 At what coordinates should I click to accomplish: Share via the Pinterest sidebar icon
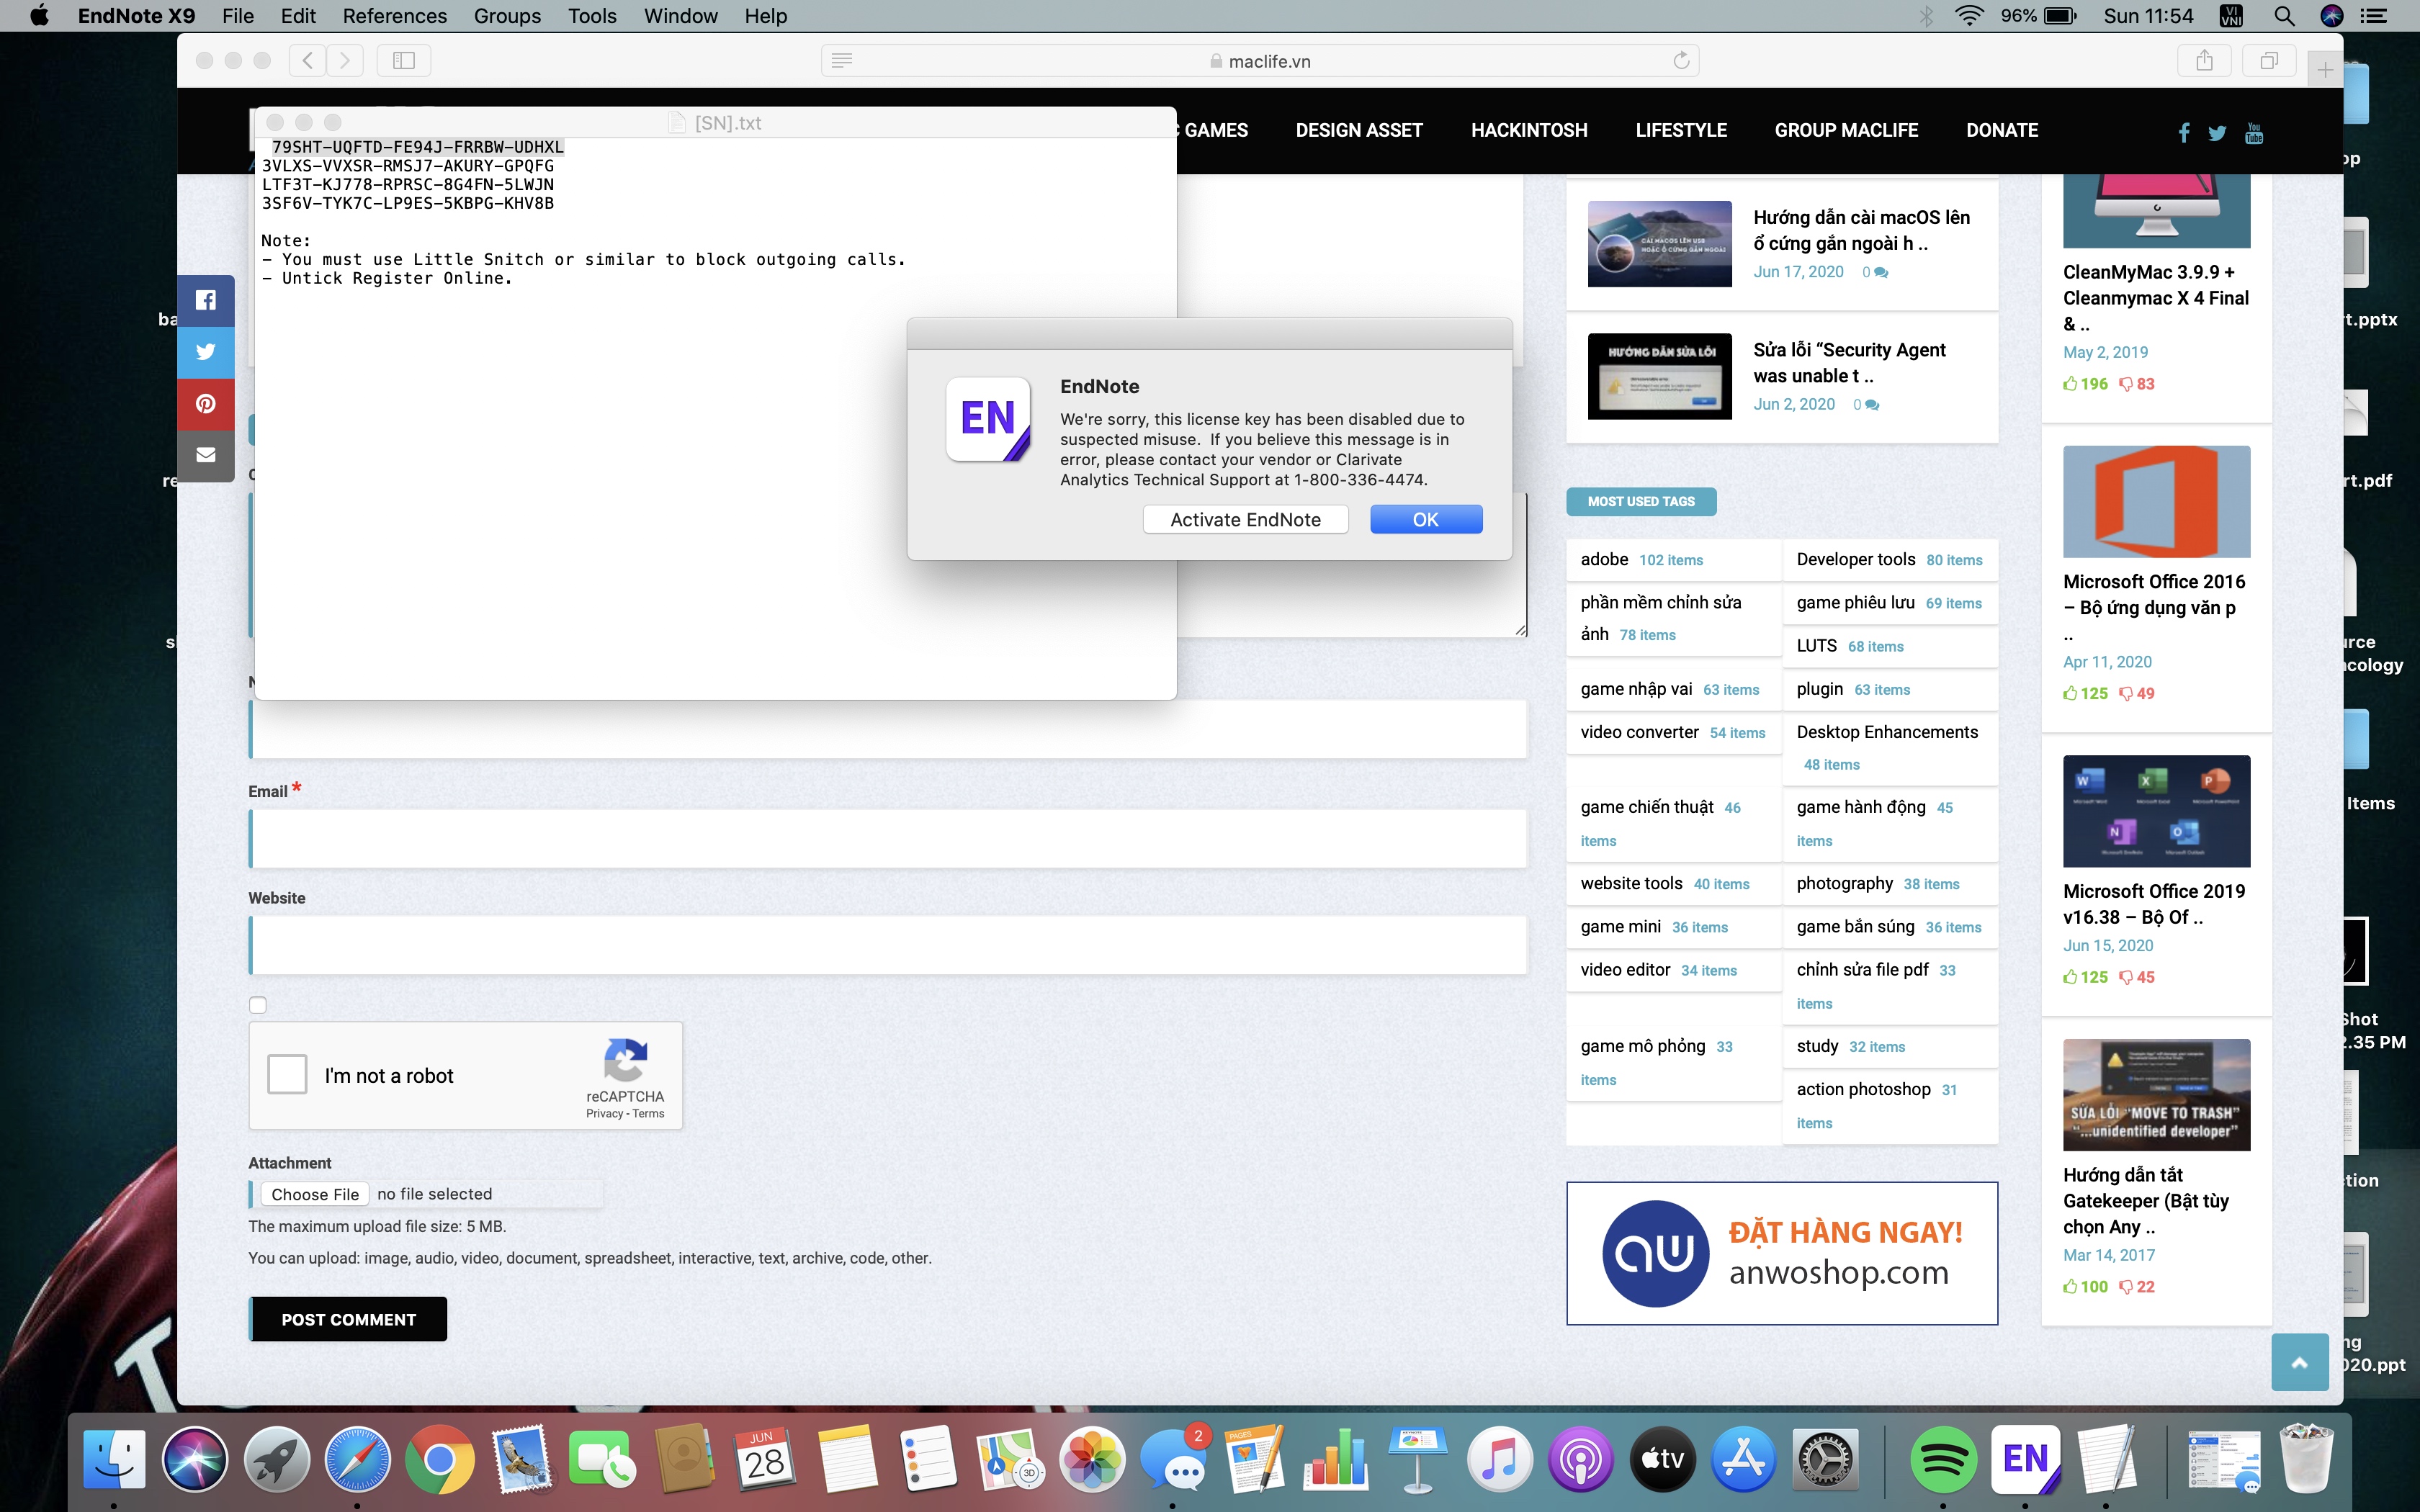click(x=206, y=404)
